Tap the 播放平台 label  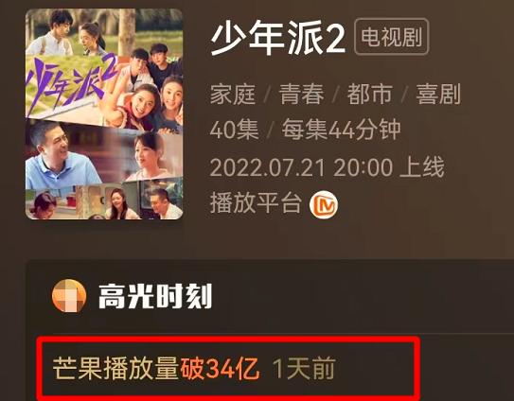point(256,203)
